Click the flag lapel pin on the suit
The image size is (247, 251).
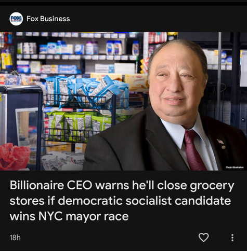220,142
